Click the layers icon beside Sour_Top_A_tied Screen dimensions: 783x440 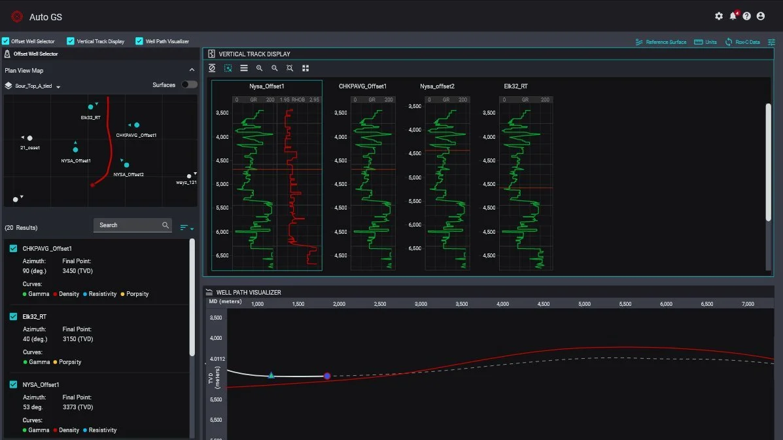coord(9,86)
